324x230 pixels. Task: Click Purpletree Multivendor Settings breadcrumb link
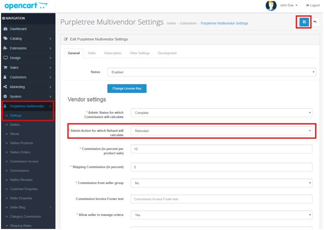[x=224, y=23]
